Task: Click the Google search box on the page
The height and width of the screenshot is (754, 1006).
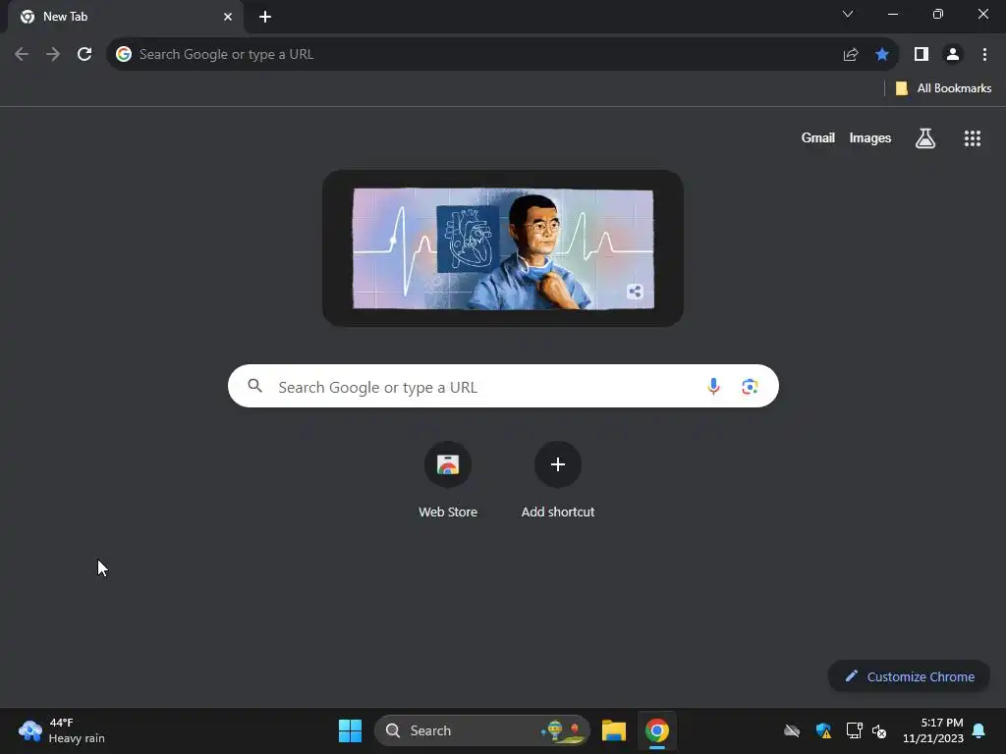Action: [503, 386]
